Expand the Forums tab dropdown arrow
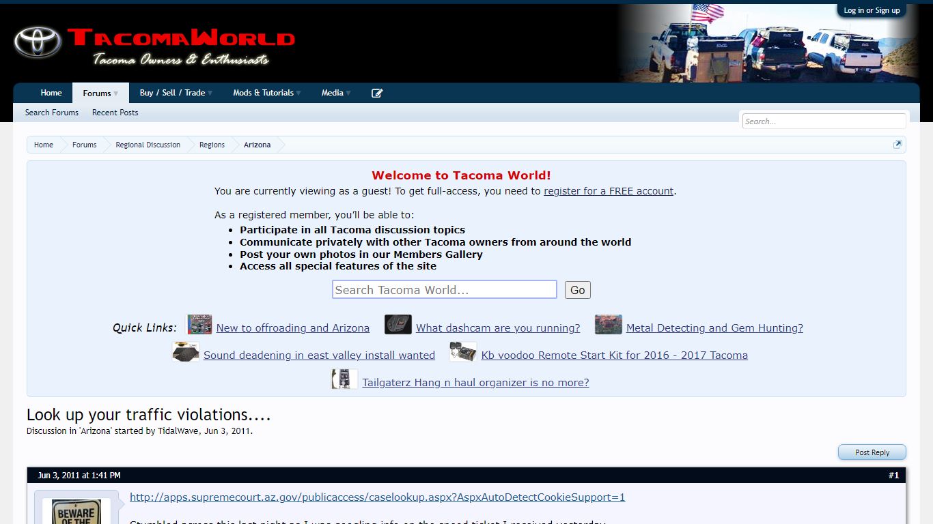This screenshot has height=524, width=933. (x=116, y=93)
